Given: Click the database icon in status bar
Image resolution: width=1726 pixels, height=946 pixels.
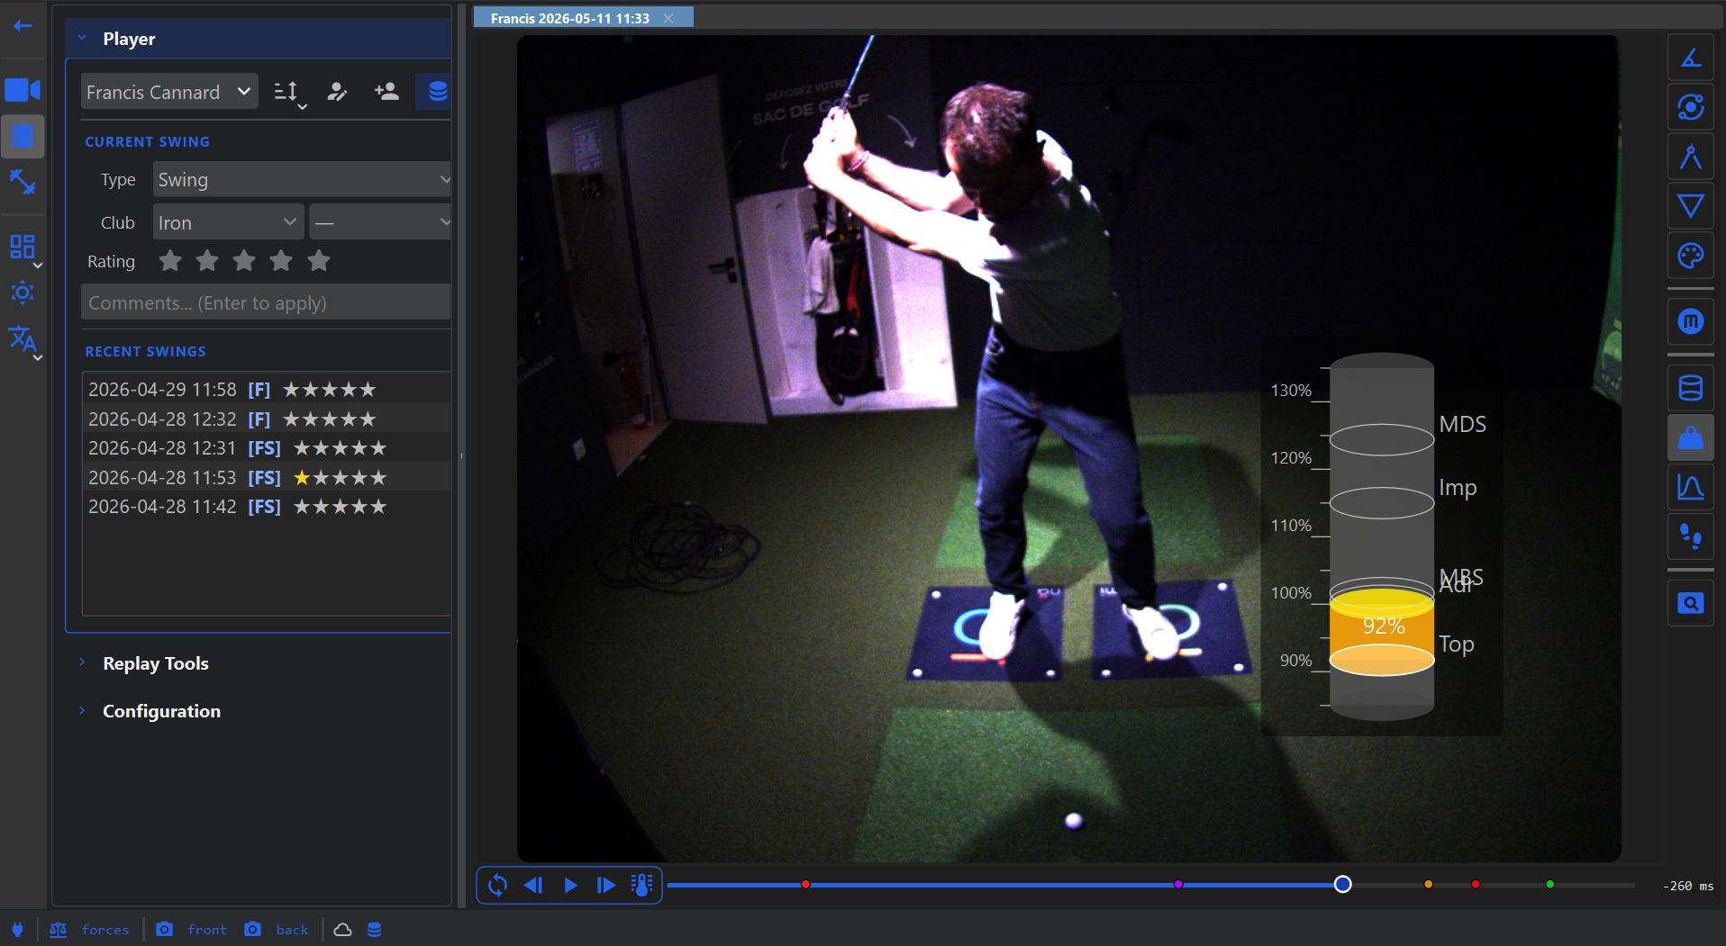Looking at the screenshot, I should [374, 929].
